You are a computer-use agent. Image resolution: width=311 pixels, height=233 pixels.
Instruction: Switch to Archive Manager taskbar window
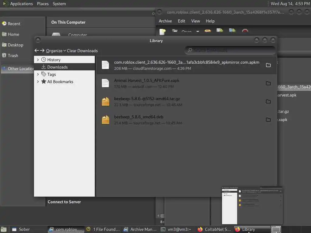coord(140,229)
